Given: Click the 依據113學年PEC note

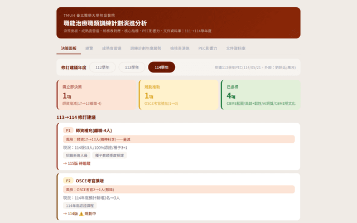Looking at the screenshot, I should [x=255, y=67].
